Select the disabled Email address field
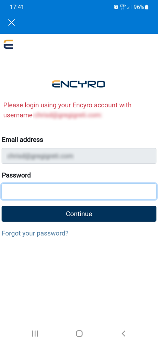This screenshot has height=344, width=158. pos(79,156)
